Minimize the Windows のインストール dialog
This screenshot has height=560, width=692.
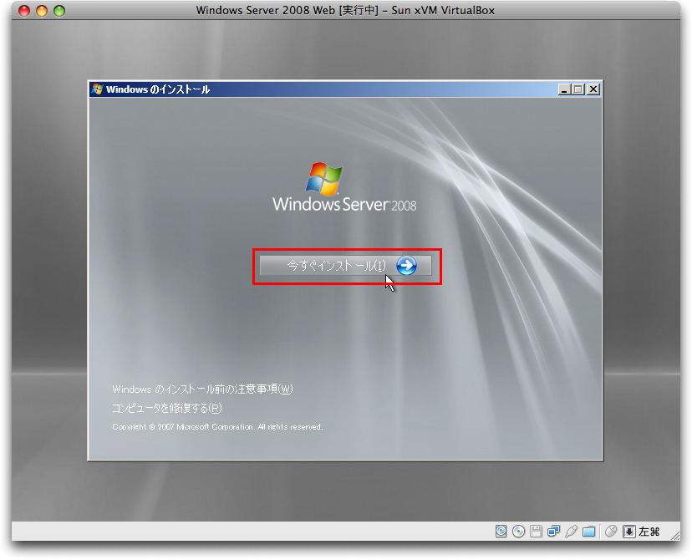pos(563,89)
